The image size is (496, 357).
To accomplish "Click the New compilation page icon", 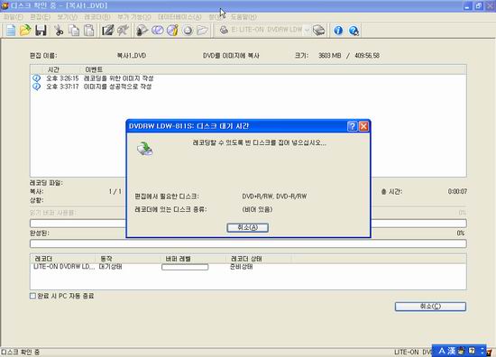I will (11, 31).
